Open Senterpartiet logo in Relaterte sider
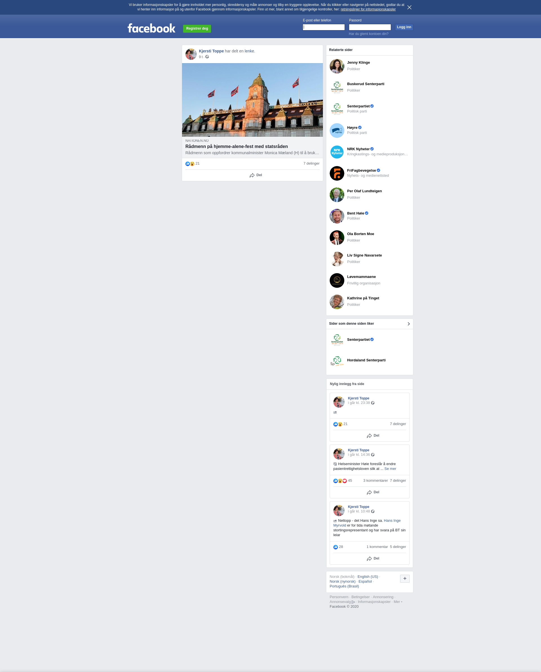Viewport: 541px width, 672px height. click(x=337, y=109)
